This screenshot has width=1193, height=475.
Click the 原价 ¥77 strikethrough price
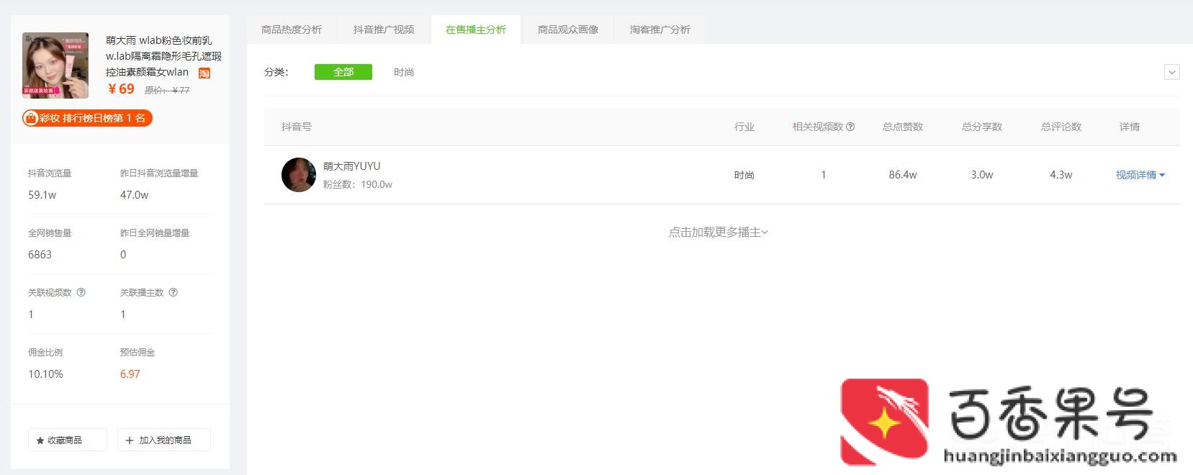click(x=167, y=90)
